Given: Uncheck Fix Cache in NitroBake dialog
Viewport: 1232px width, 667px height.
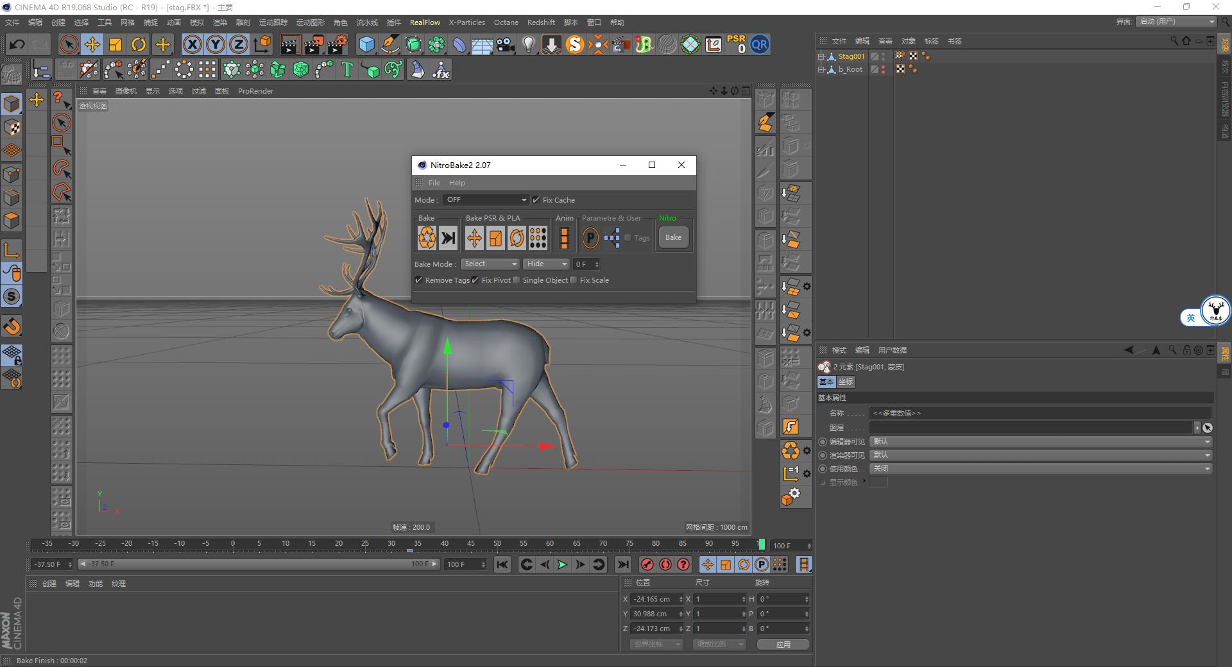Looking at the screenshot, I should tap(536, 199).
